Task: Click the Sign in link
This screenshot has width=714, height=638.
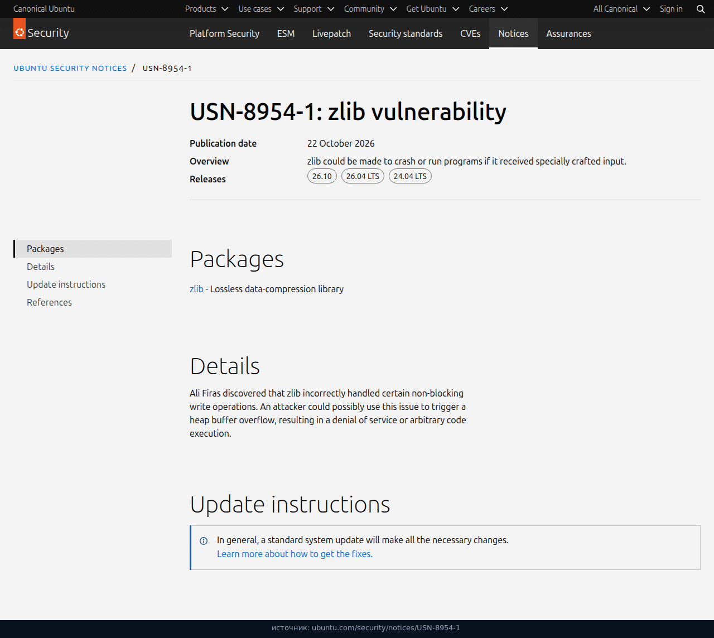Action: click(x=671, y=9)
